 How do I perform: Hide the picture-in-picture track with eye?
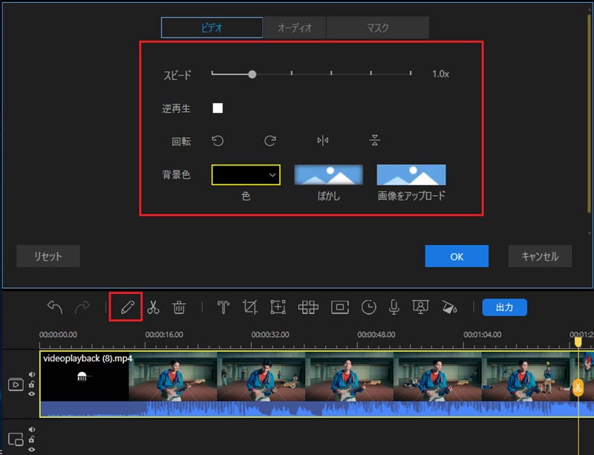point(32,449)
